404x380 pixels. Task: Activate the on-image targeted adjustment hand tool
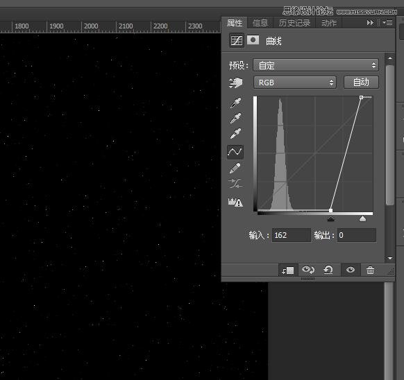pos(235,83)
